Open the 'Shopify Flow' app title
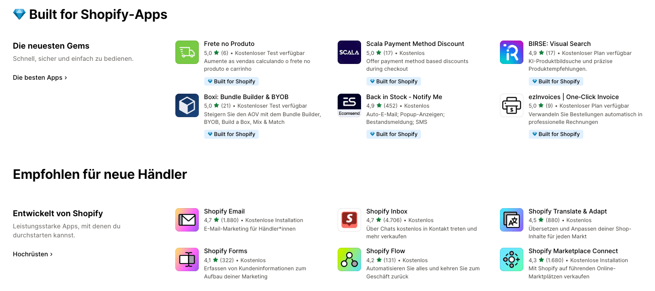The height and width of the screenshot is (291, 655). coord(386,251)
